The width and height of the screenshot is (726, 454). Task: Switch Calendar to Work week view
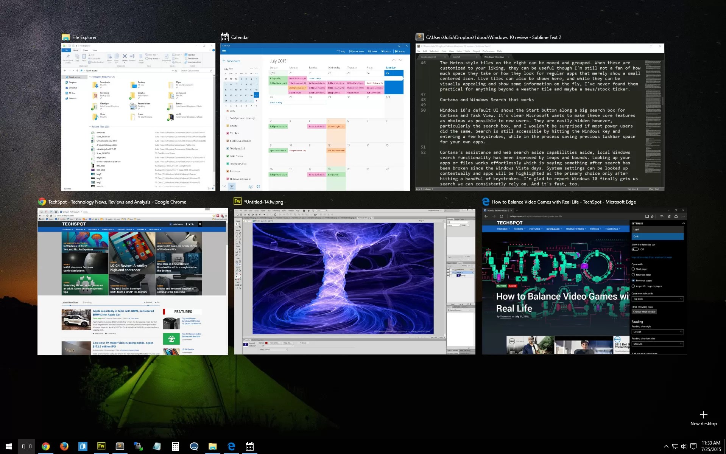tap(357, 51)
